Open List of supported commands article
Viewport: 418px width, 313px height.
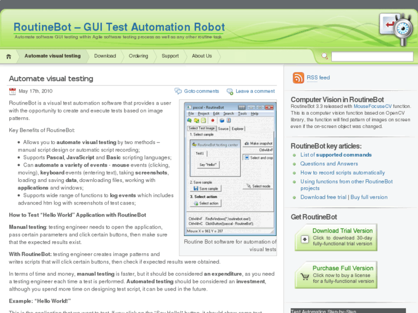[x=336, y=154]
